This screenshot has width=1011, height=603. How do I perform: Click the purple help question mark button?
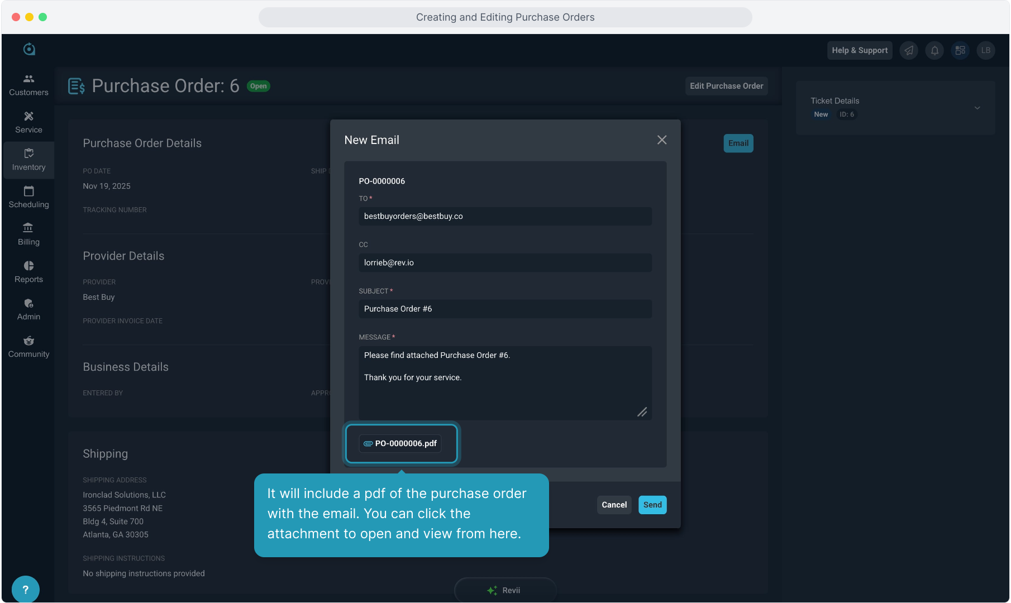(x=25, y=590)
